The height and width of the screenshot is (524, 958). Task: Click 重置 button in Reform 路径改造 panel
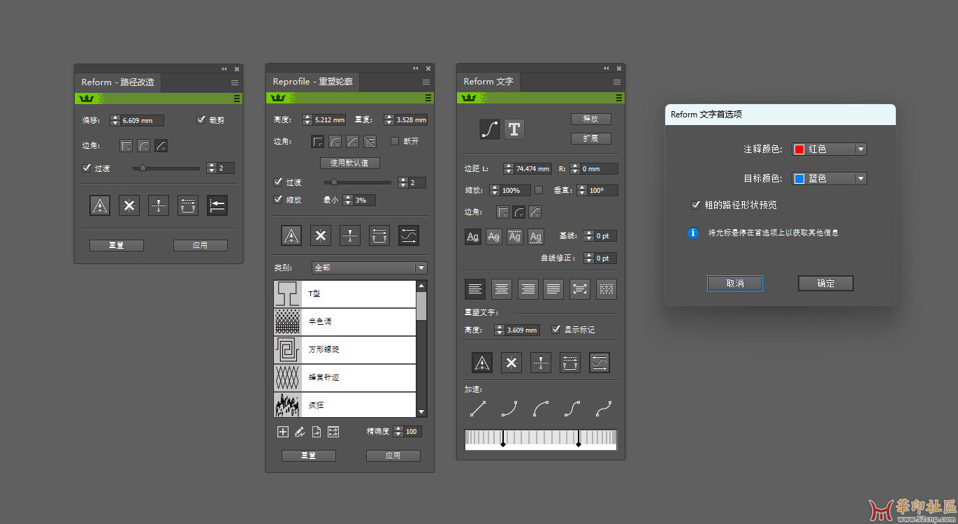[x=117, y=245]
